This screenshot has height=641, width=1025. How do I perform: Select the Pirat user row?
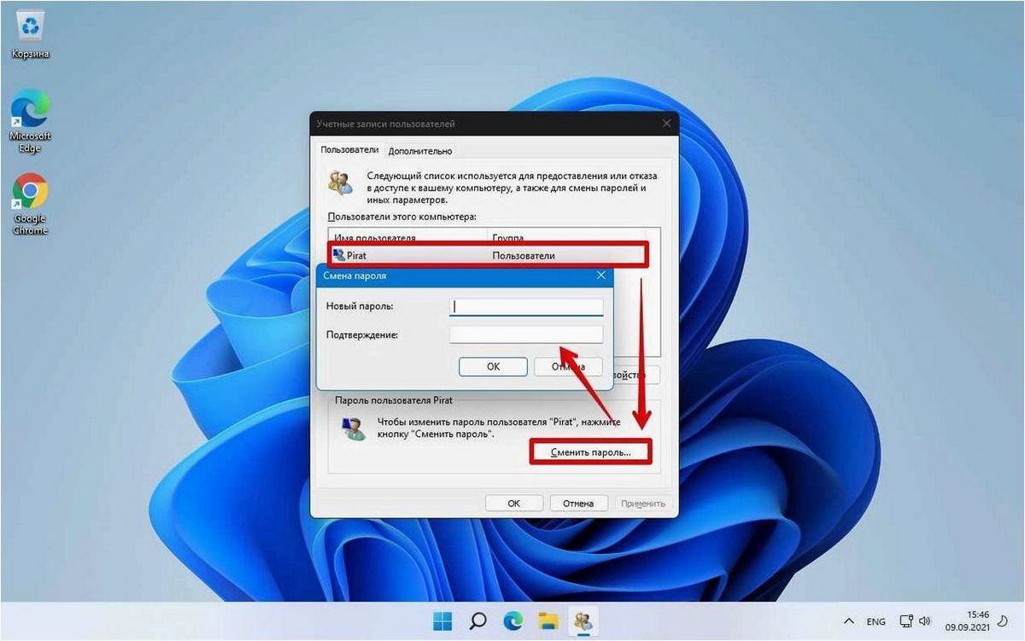pyautogui.click(x=489, y=255)
